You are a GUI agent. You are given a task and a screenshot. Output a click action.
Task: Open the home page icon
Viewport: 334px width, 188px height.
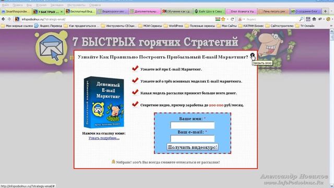(x=314, y=19)
